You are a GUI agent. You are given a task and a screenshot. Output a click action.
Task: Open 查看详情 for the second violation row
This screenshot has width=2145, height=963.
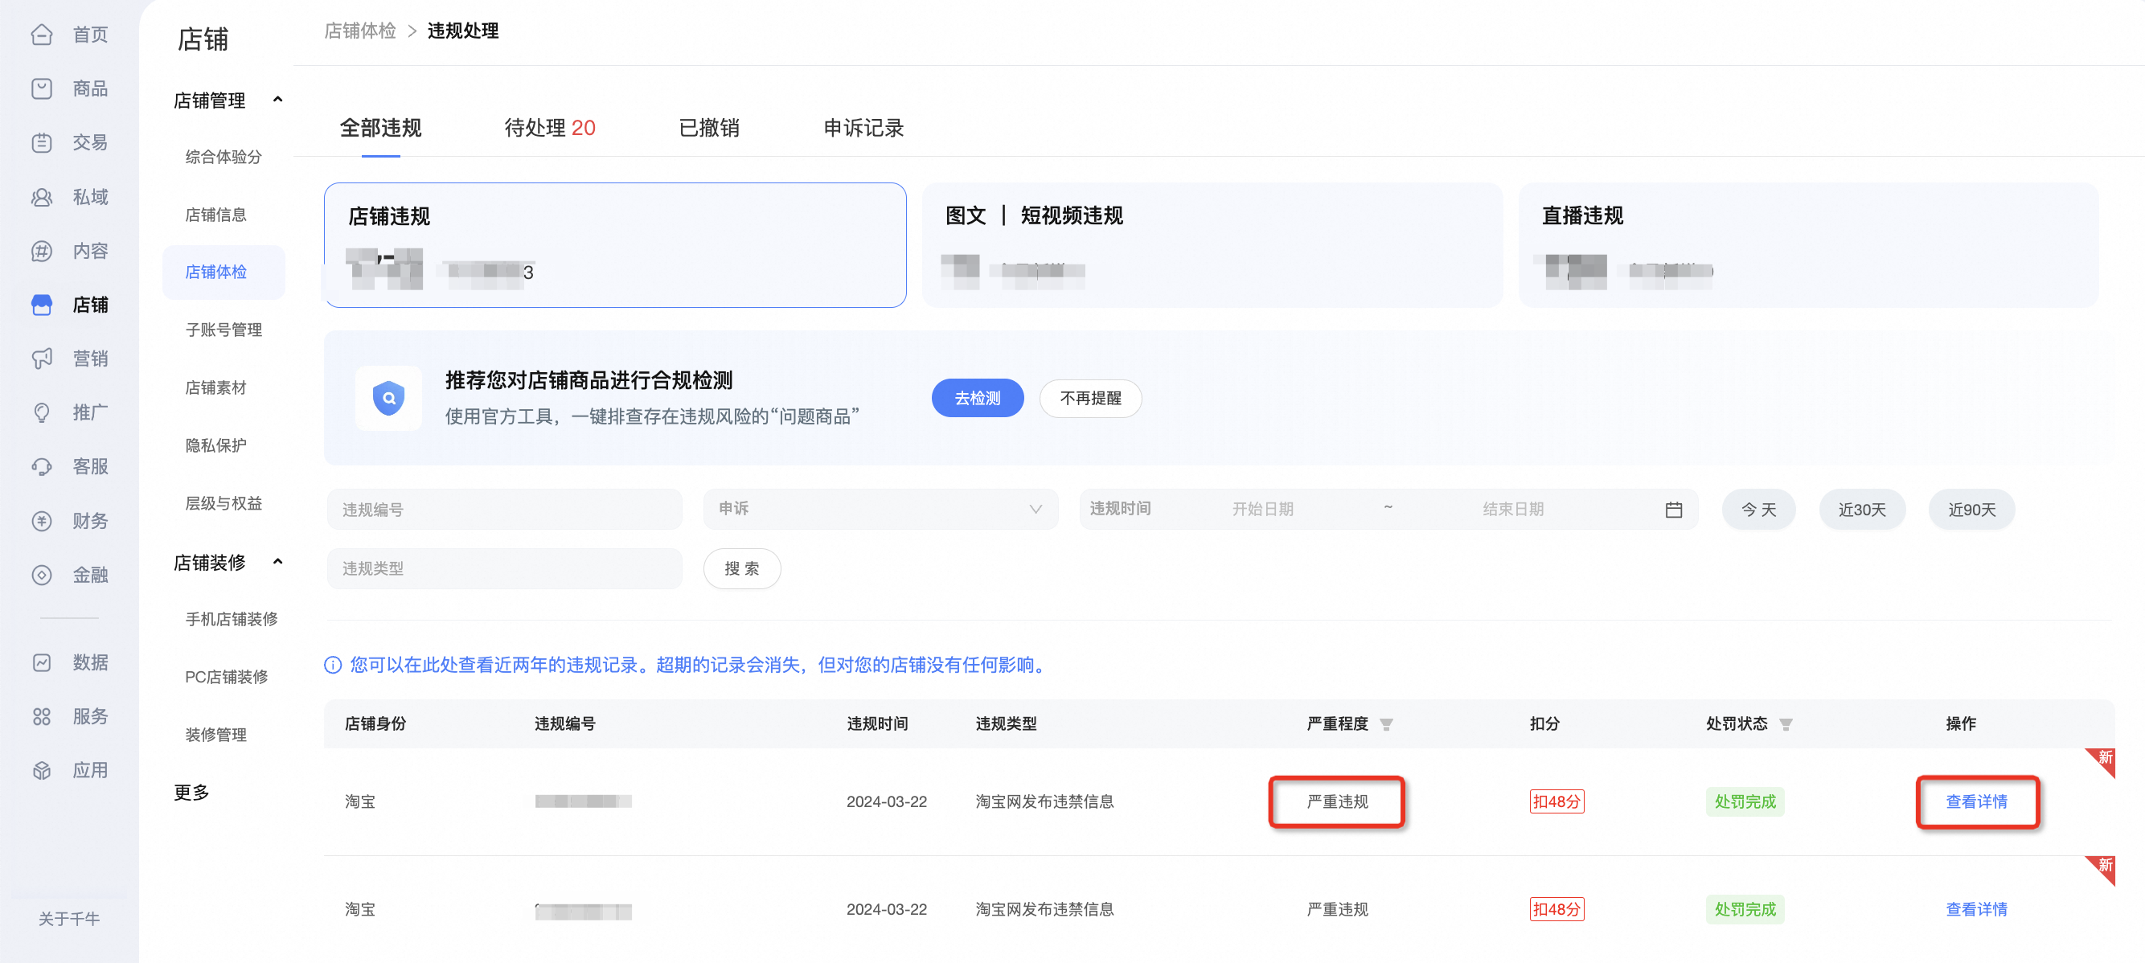1977,909
